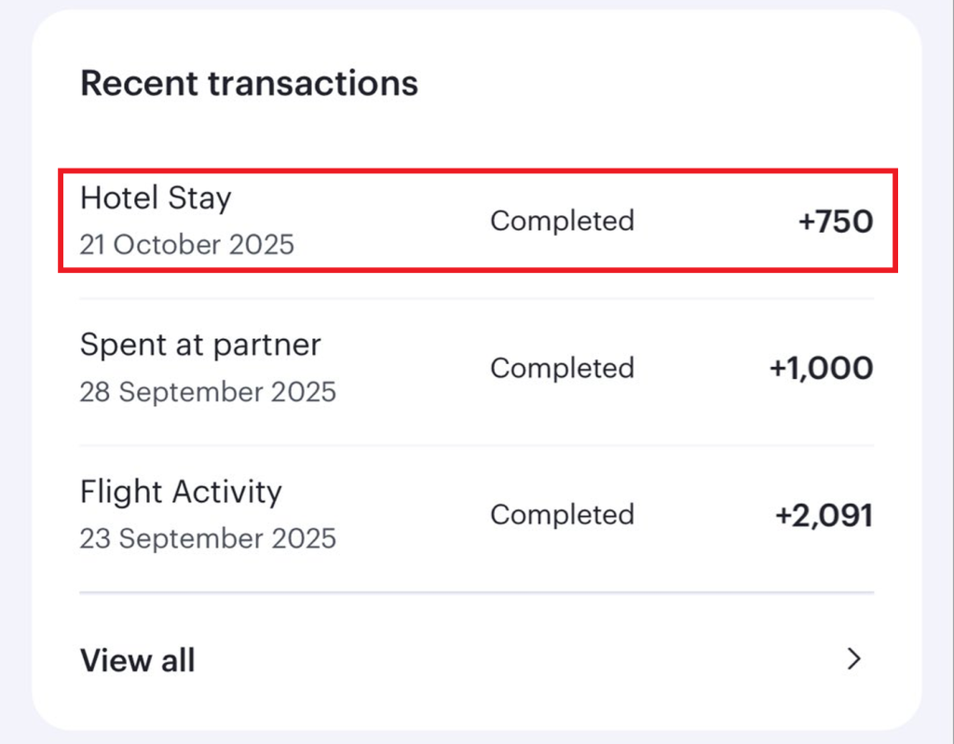Open the View all transactions link
The image size is (954, 744).
pos(138,660)
